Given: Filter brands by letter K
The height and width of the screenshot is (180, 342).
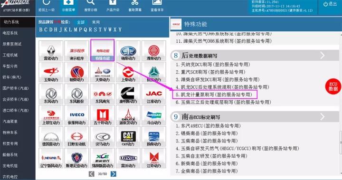Looking at the screenshot, I should (x=66, y=29).
